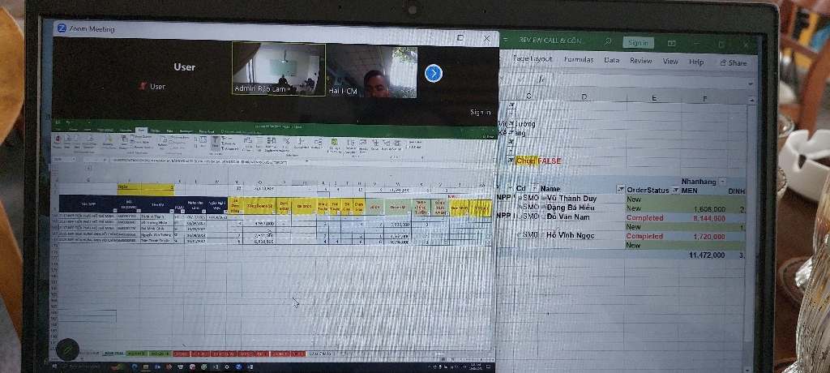
Task: Open the ribbon display options icon
Action: click(672, 42)
